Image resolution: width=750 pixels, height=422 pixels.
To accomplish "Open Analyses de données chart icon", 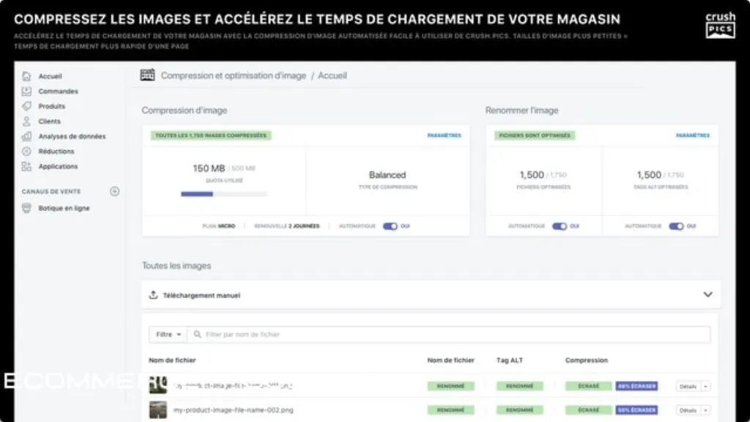I will click(x=27, y=136).
